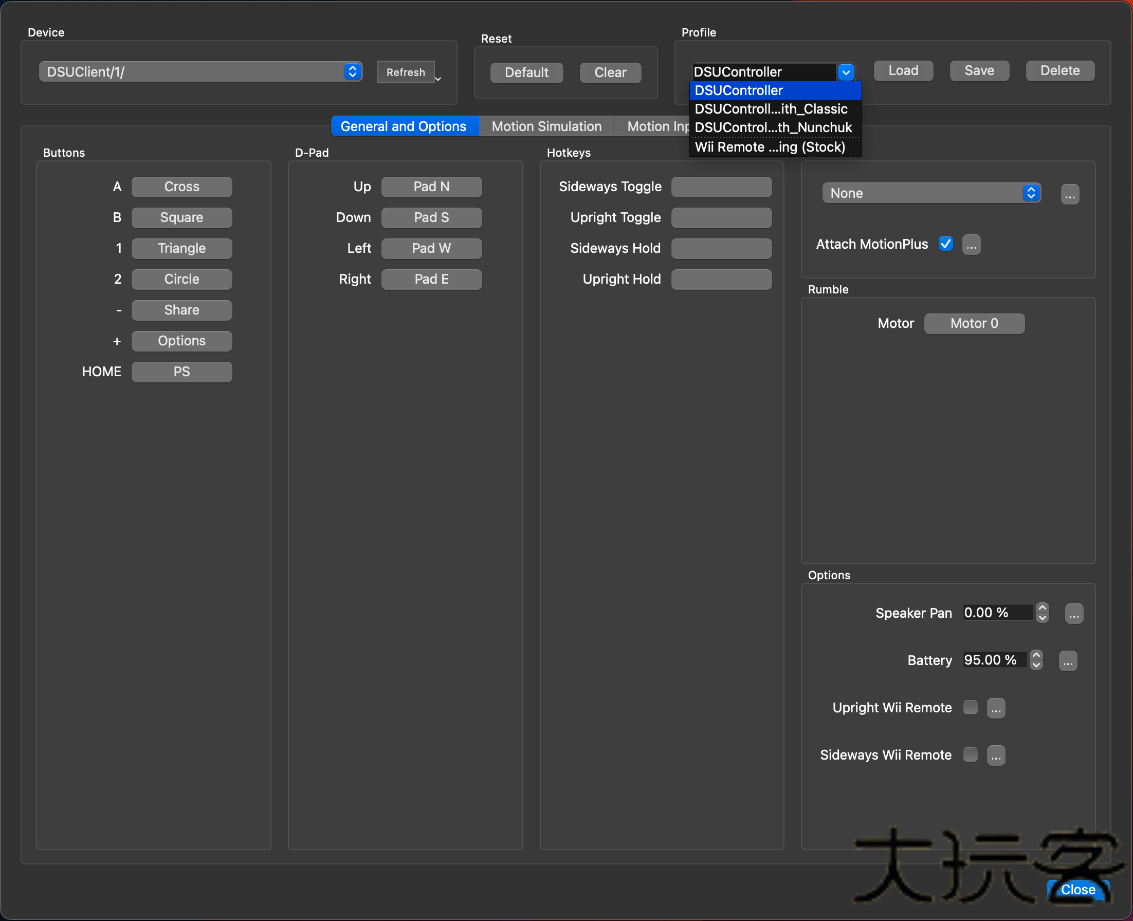Click ellipsis button beside Attach MotionPlus
The height and width of the screenshot is (921, 1133).
pos(971,245)
